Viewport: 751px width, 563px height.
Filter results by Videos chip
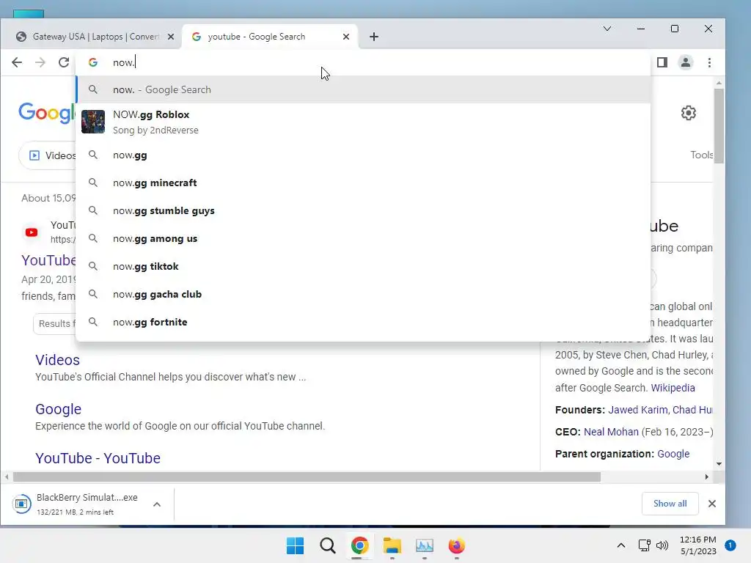(48, 155)
